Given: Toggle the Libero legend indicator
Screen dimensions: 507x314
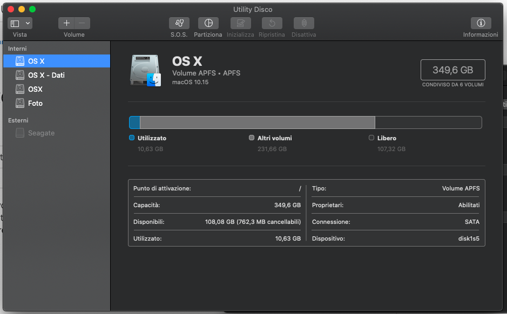Looking at the screenshot, I should click(x=371, y=138).
